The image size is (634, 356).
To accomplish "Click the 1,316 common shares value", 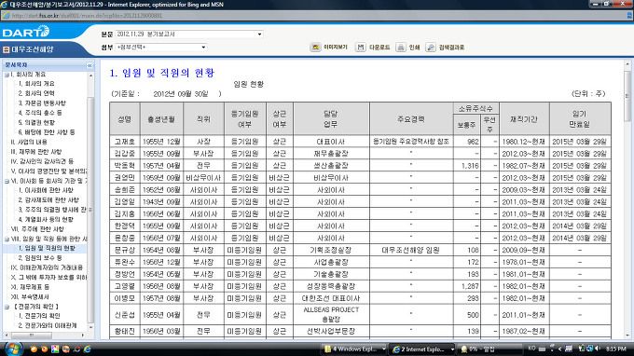I will tap(469, 166).
